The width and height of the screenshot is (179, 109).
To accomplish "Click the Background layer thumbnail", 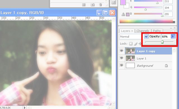I will tap(130, 65).
